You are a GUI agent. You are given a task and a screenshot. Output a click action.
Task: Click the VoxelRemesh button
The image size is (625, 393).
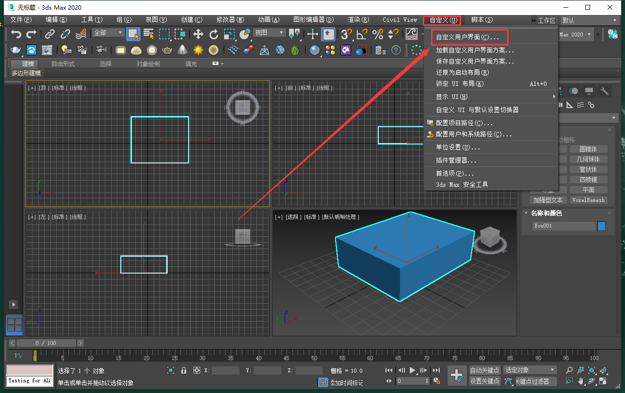[589, 199]
